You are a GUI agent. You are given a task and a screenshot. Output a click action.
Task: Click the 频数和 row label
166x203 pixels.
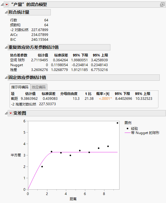click(15, 25)
